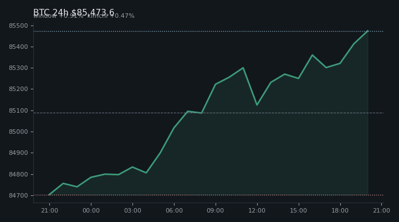Select the 85300 y-axis label

[18, 68]
